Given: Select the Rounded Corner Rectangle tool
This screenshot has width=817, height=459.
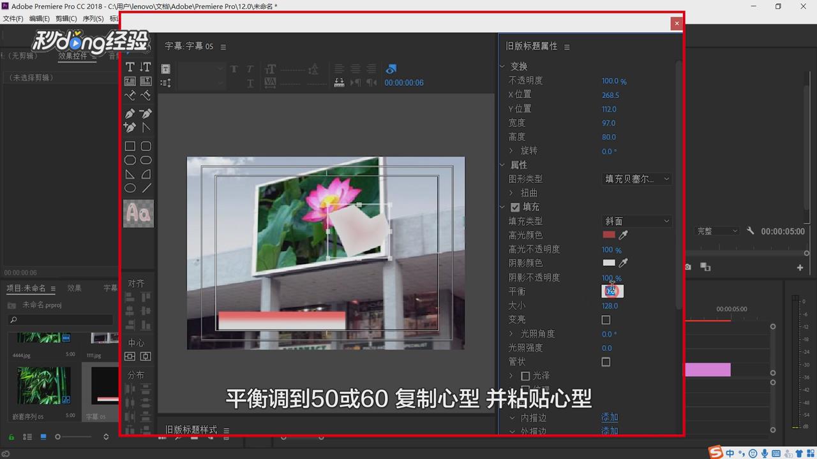Looking at the screenshot, I should tap(146, 146).
